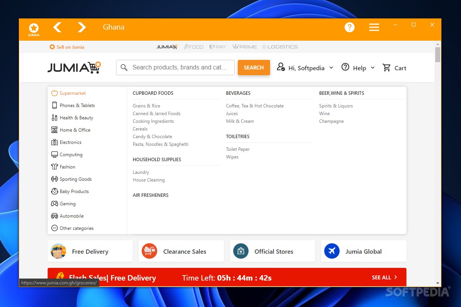The image size is (461, 307).
Task: Open the Champagne subcategory
Action: tap(331, 121)
